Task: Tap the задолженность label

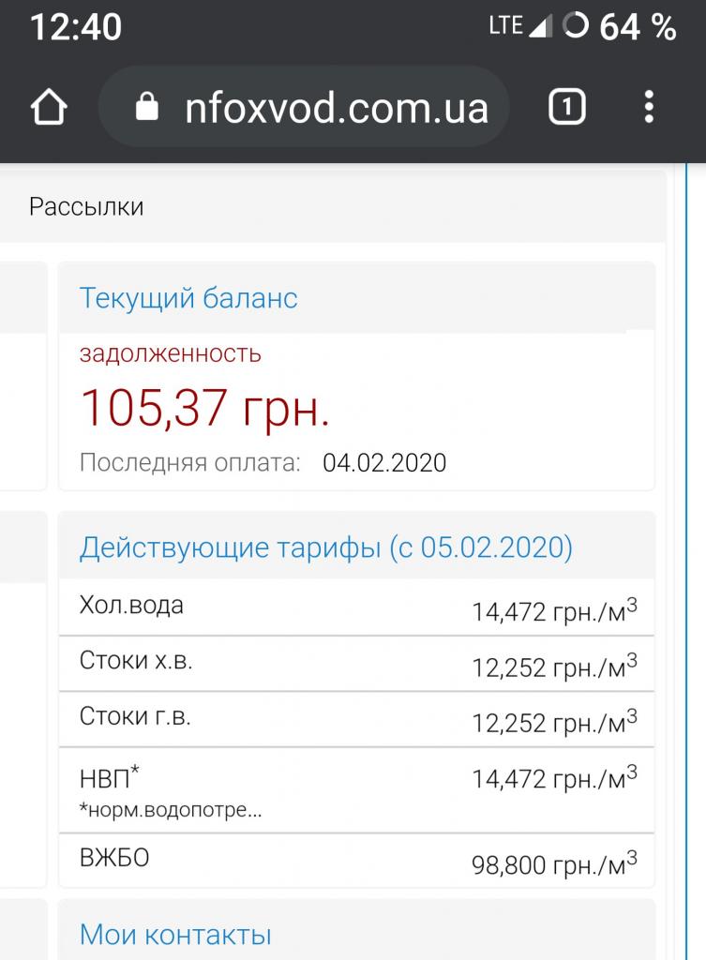Action: click(x=170, y=353)
